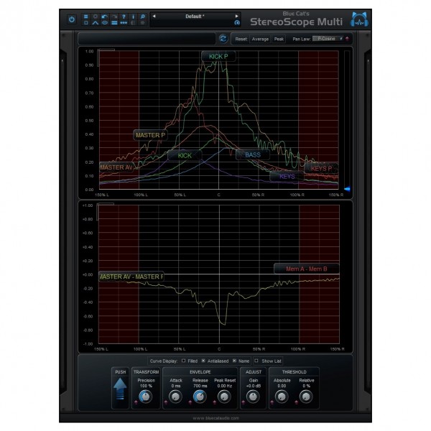Select the 'MASTER AV - MASTER P' difference label
Viewport: 431px width, 431px height.
pyautogui.click(x=131, y=277)
